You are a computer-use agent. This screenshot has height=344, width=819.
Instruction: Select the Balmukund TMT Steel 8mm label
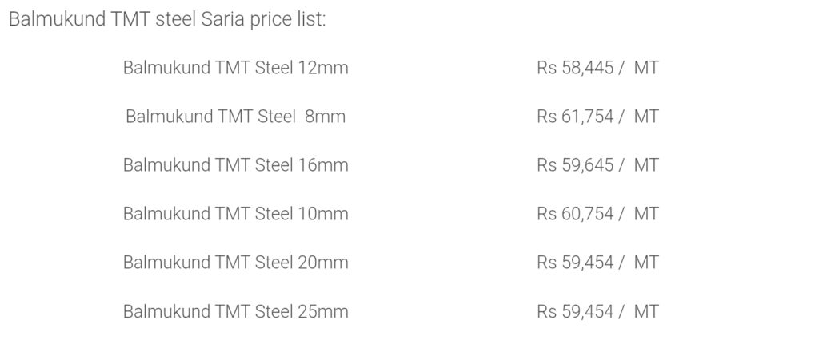tap(235, 117)
